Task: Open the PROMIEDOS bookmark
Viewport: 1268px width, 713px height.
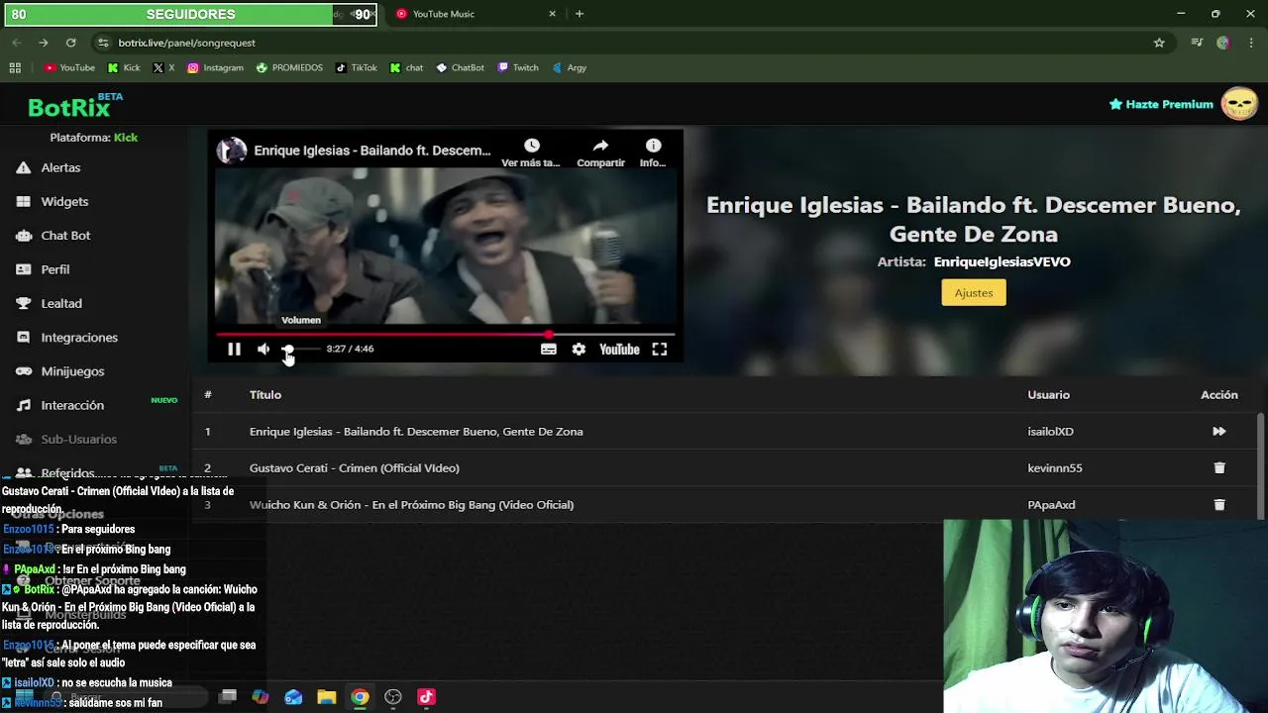Action: point(289,67)
